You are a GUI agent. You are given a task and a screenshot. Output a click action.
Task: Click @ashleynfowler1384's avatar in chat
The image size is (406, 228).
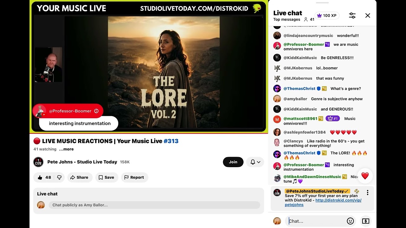coord(277,132)
